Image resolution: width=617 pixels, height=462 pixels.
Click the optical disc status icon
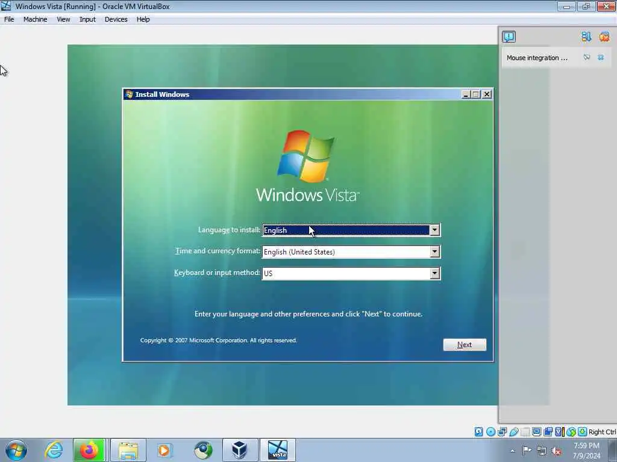coord(490,432)
